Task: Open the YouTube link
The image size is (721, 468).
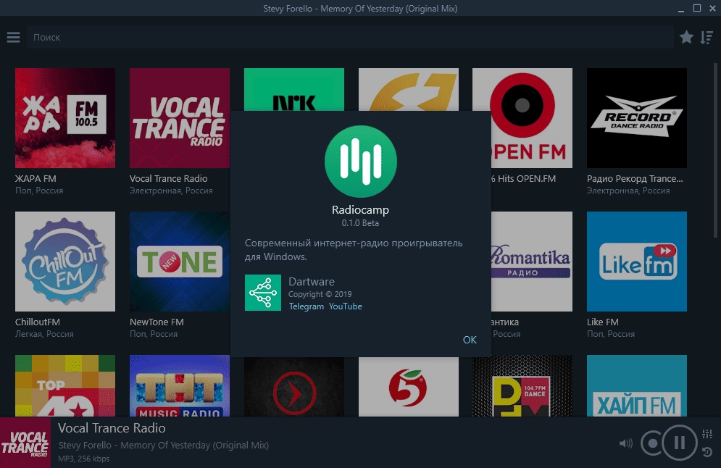Action: [x=346, y=306]
